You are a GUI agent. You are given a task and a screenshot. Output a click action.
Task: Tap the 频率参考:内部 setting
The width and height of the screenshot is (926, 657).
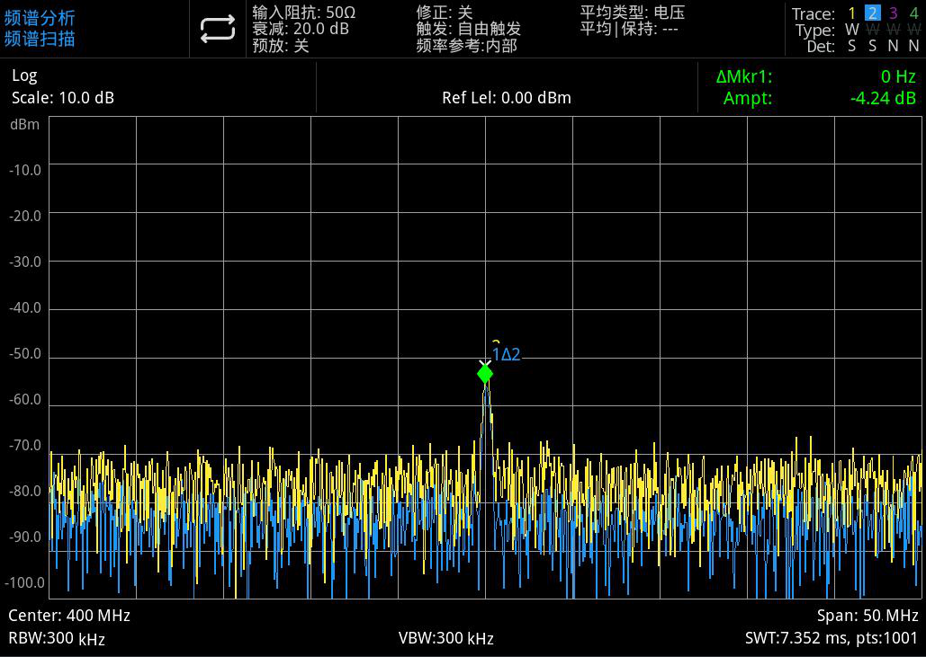[466, 46]
